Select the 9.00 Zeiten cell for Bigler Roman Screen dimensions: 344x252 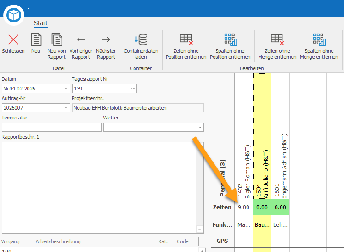coord(243,207)
